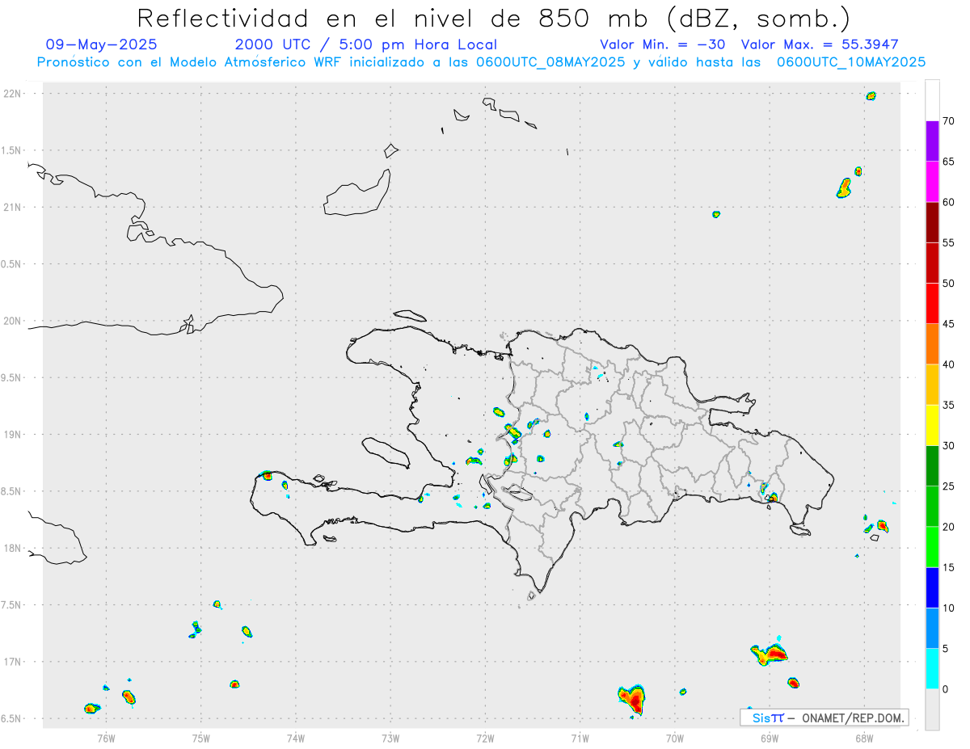The height and width of the screenshot is (749, 970).
Task: Click the bright green band between 15 and 20
Action: point(932,547)
